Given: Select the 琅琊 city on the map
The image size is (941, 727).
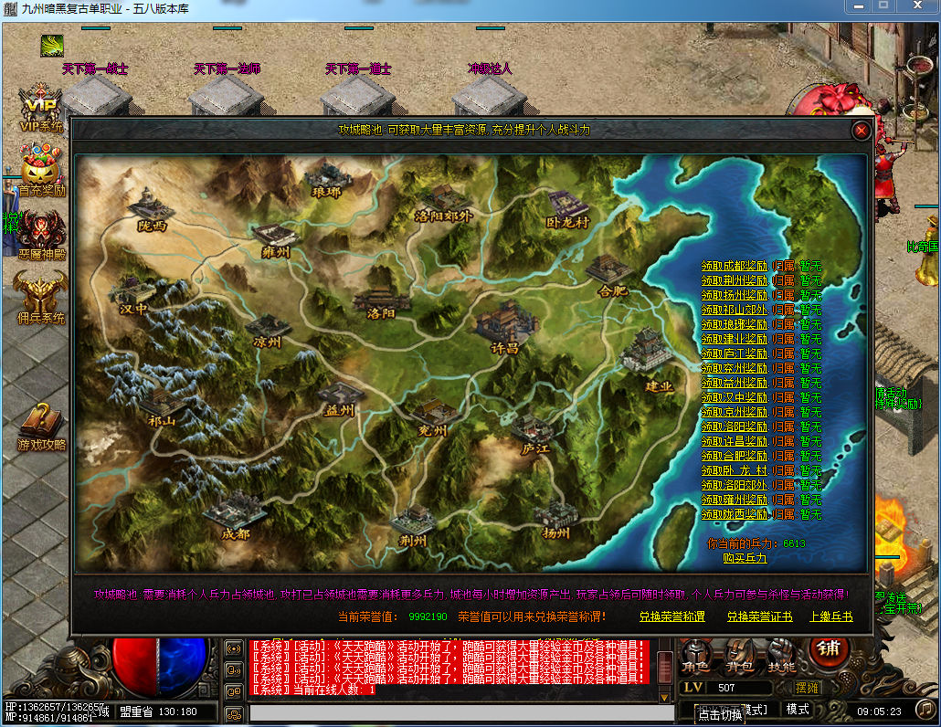Looking at the screenshot, I should pos(328,180).
